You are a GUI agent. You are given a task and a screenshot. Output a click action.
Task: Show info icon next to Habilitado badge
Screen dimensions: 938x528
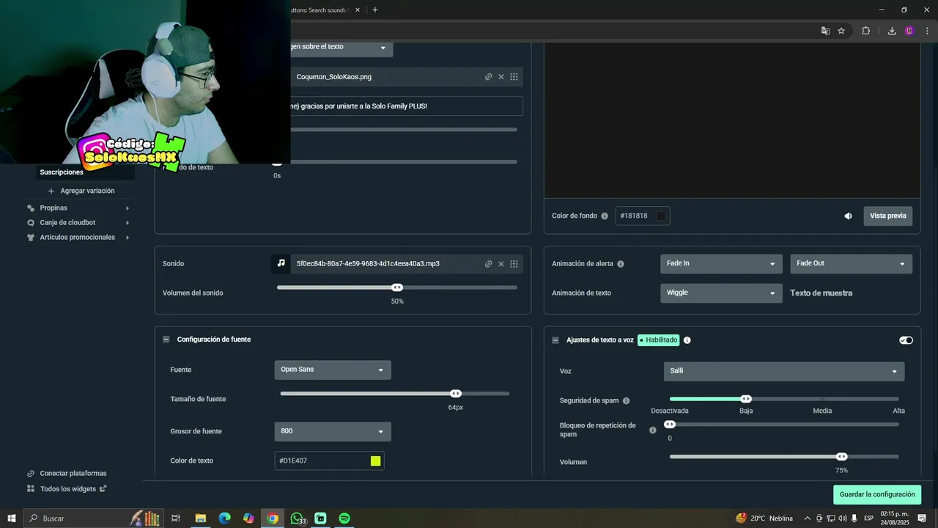[687, 340]
